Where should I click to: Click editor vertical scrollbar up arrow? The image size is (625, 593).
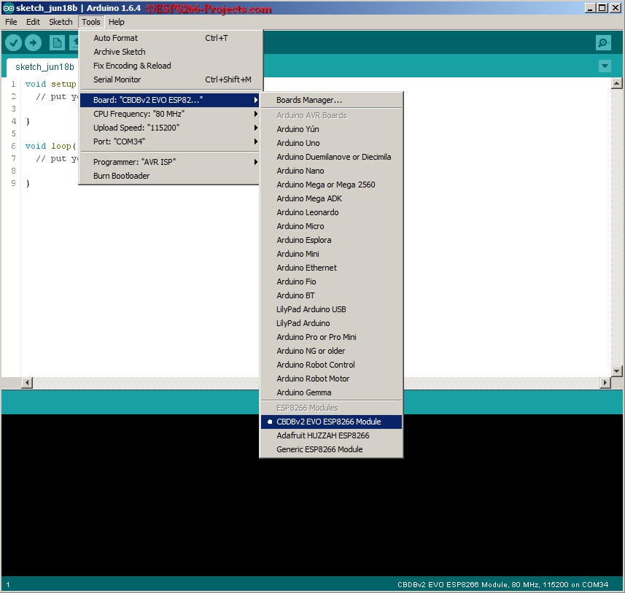pos(617,83)
